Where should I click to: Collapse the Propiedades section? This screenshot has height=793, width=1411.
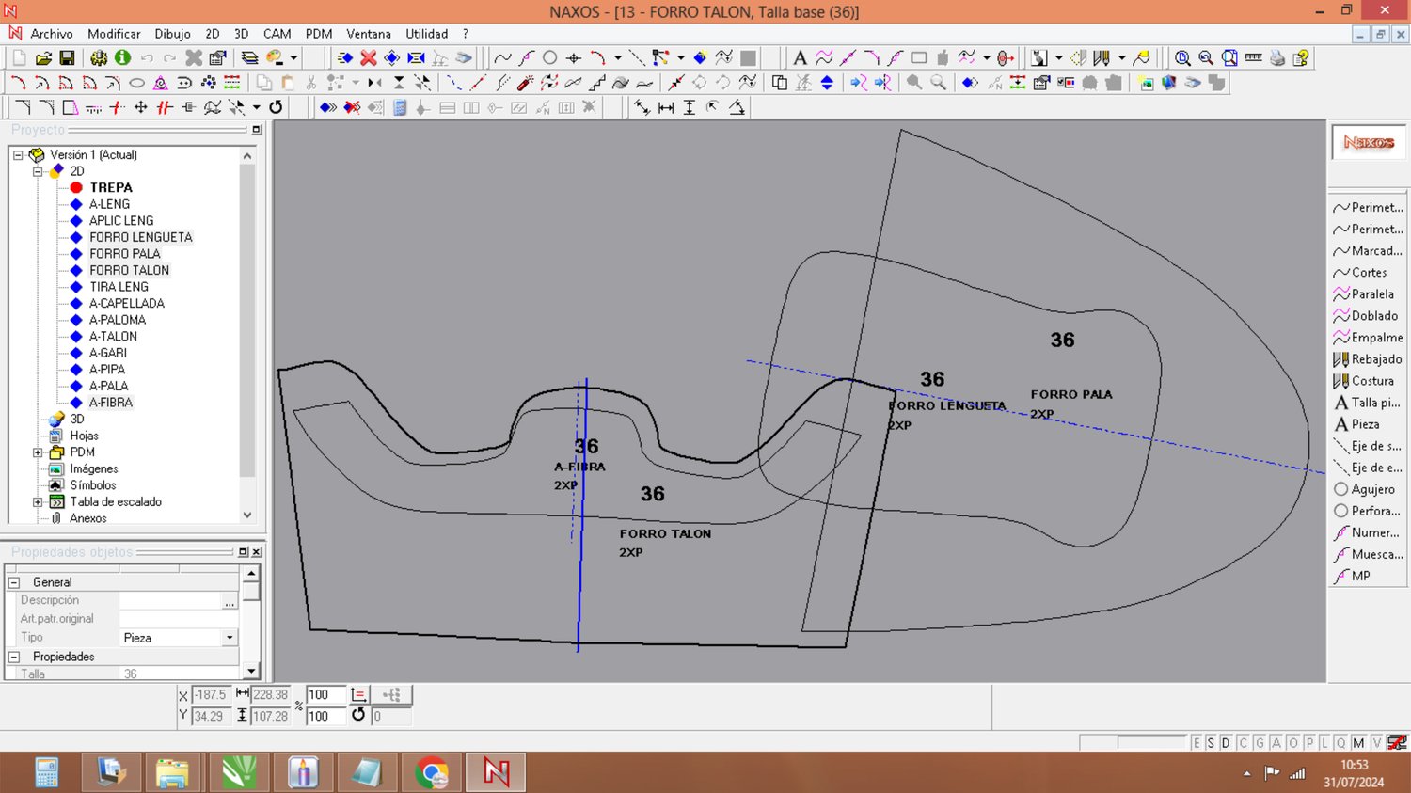click(x=14, y=657)
